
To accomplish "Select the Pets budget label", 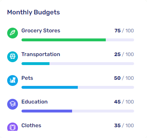I will point(27,78).
